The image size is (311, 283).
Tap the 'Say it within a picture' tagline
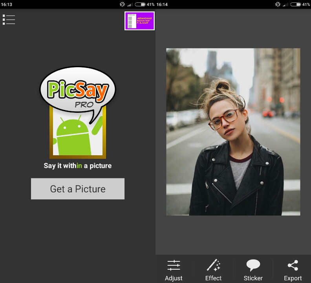77,165
